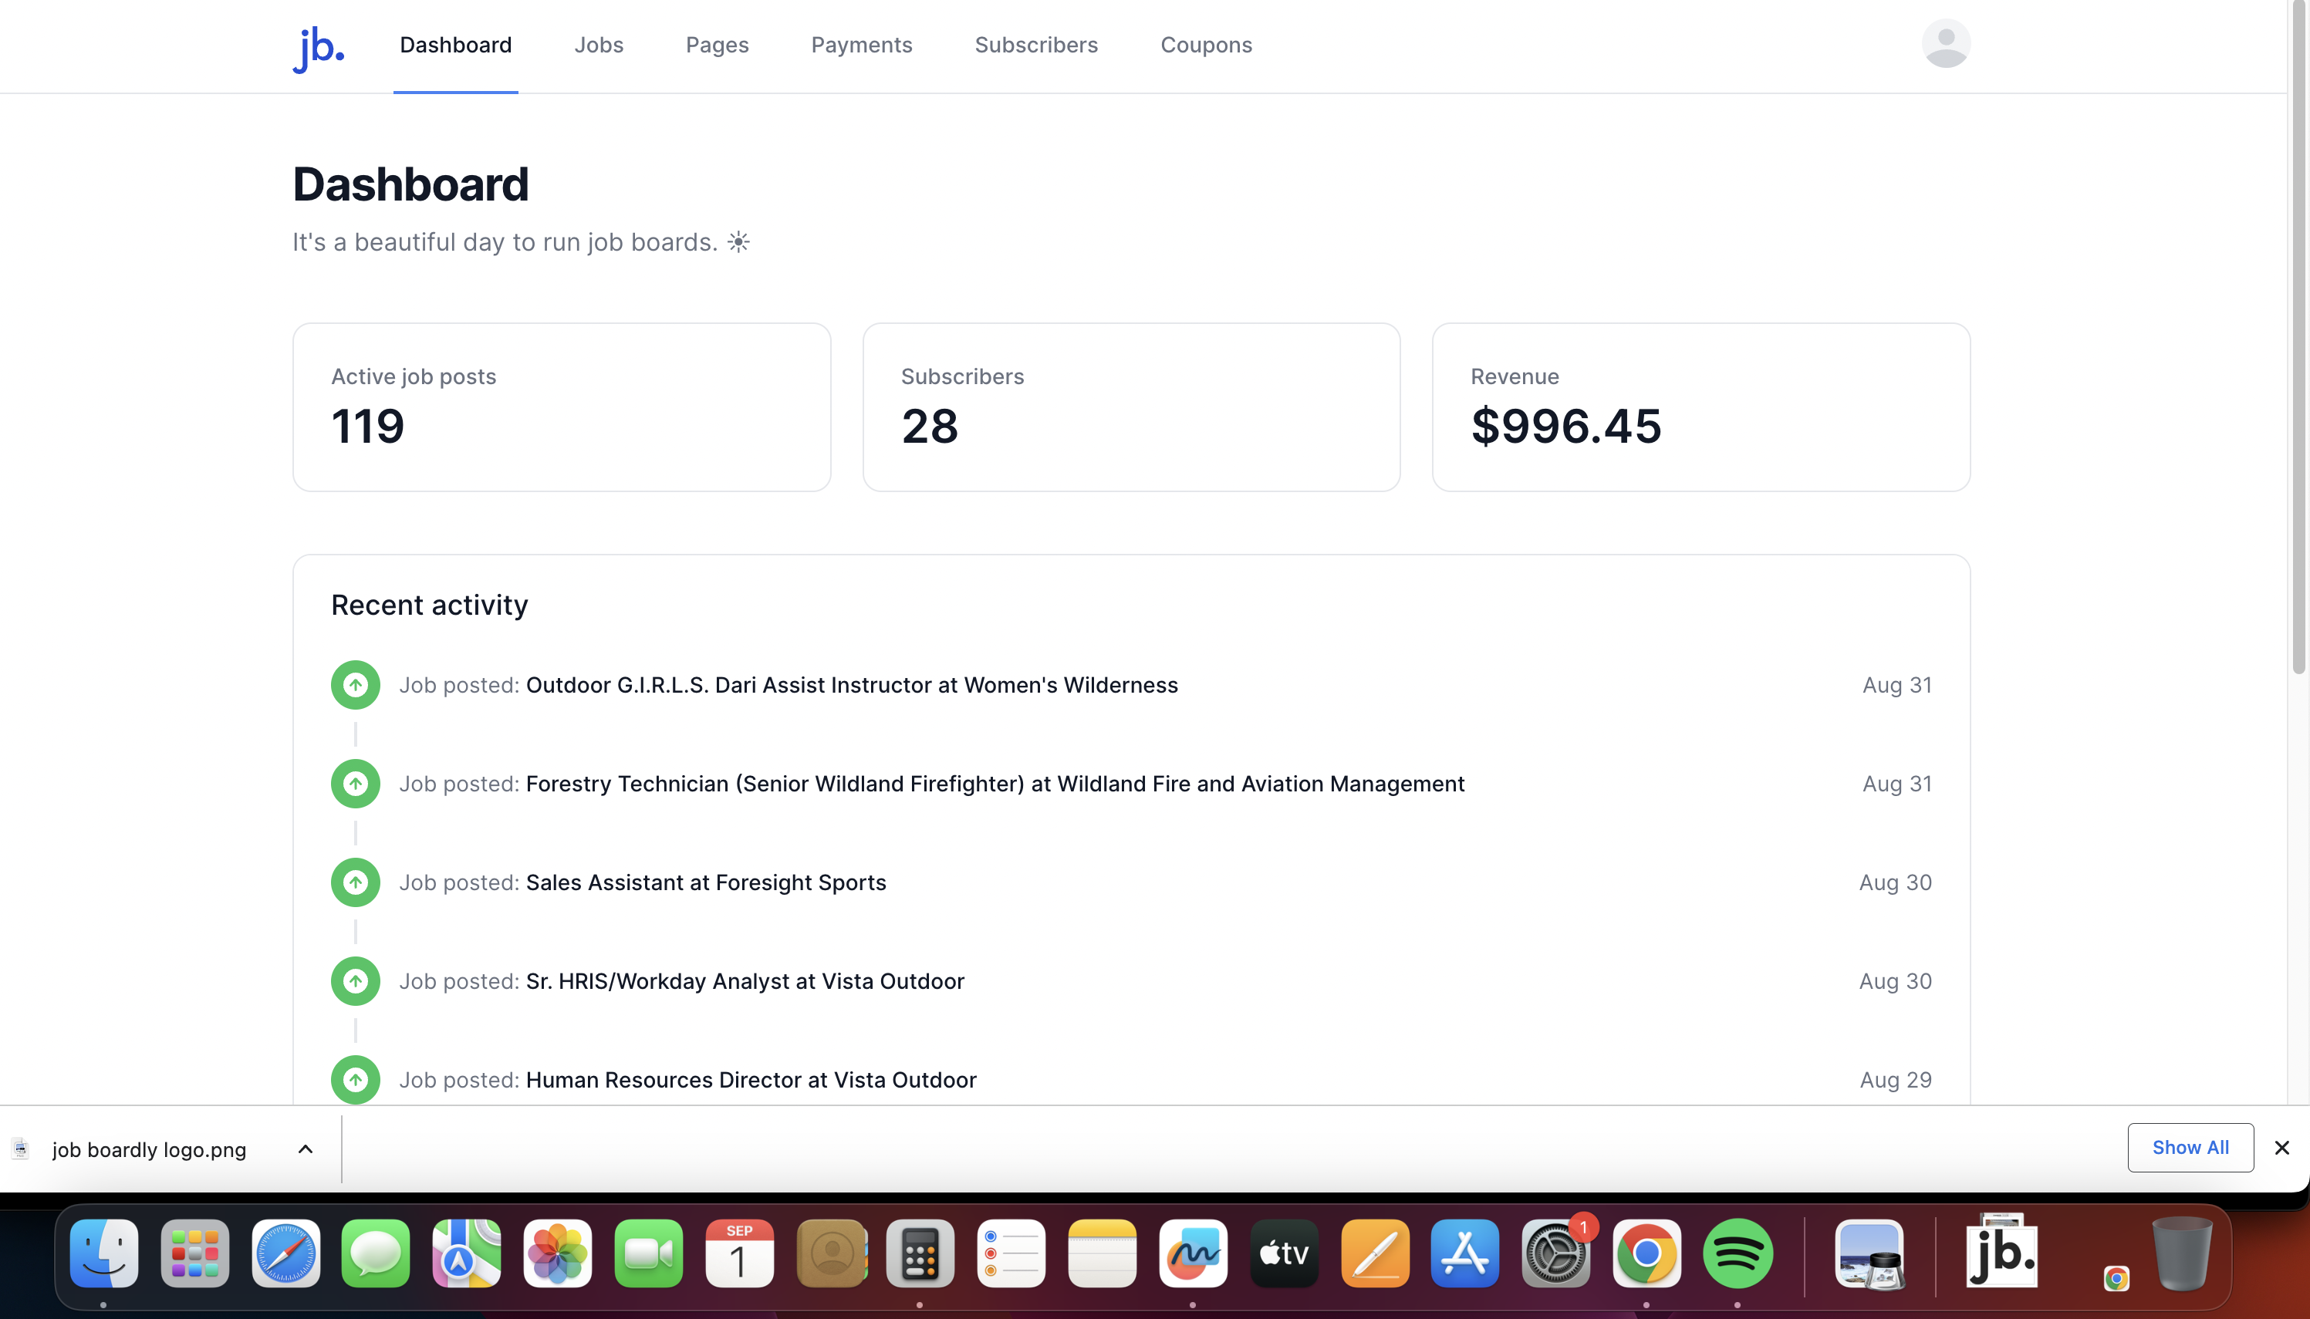2310x1319 pixels.
Task: Open the jb. file in the dock
Action: pos(2002,1253)
